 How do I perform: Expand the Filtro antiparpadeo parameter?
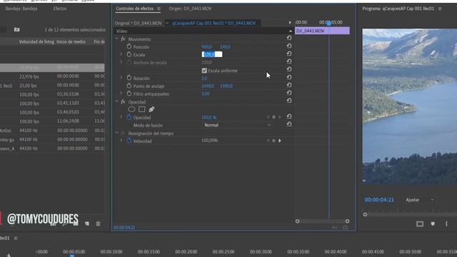coord(121,94)
